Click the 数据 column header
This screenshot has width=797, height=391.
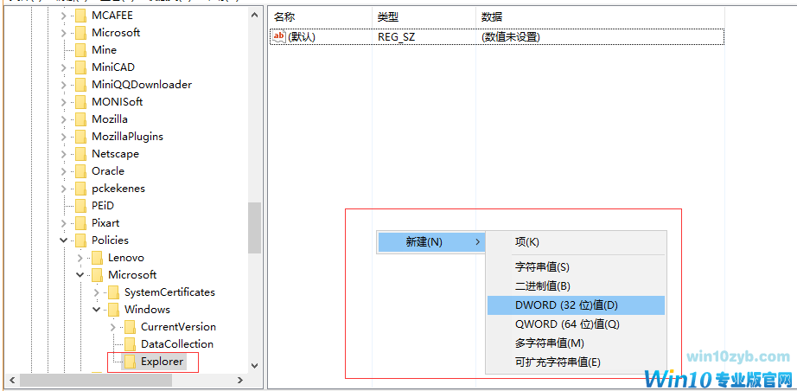(492, 17)
